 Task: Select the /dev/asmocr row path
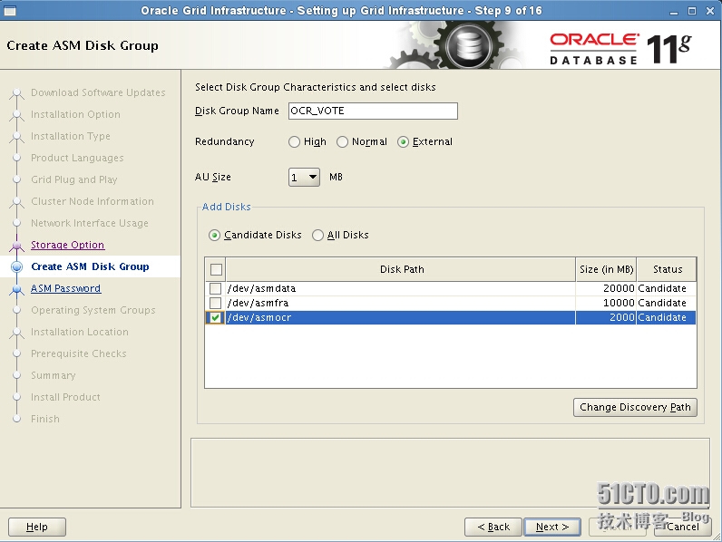point(259,317)
